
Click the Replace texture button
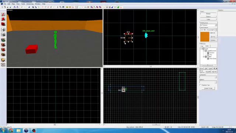click(x=213, y=40)
